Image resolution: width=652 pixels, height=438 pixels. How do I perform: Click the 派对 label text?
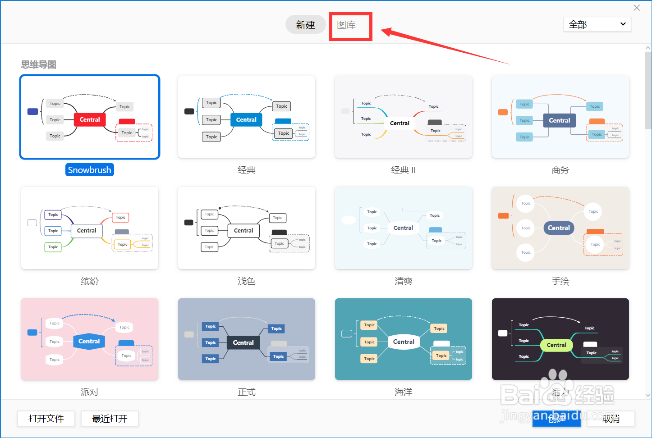click(90, 392)
